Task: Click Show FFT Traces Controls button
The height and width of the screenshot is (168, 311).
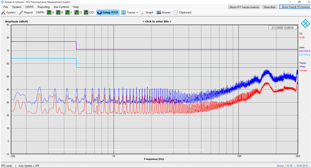Action: 244,7
